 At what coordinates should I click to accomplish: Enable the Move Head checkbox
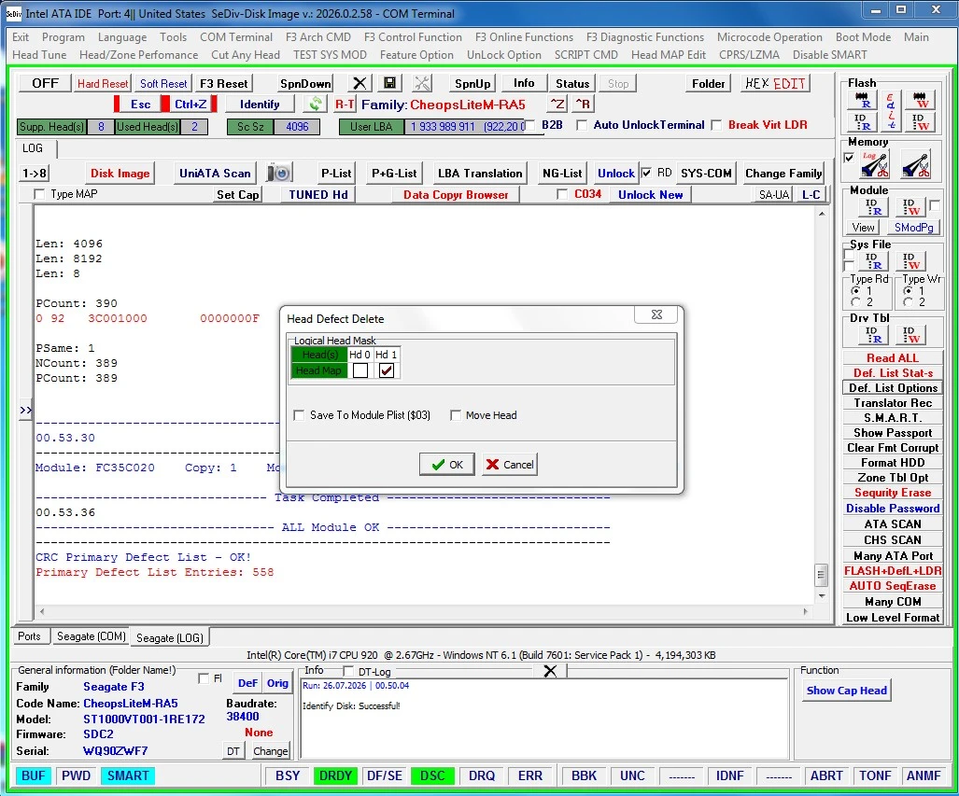coord(455,415)
